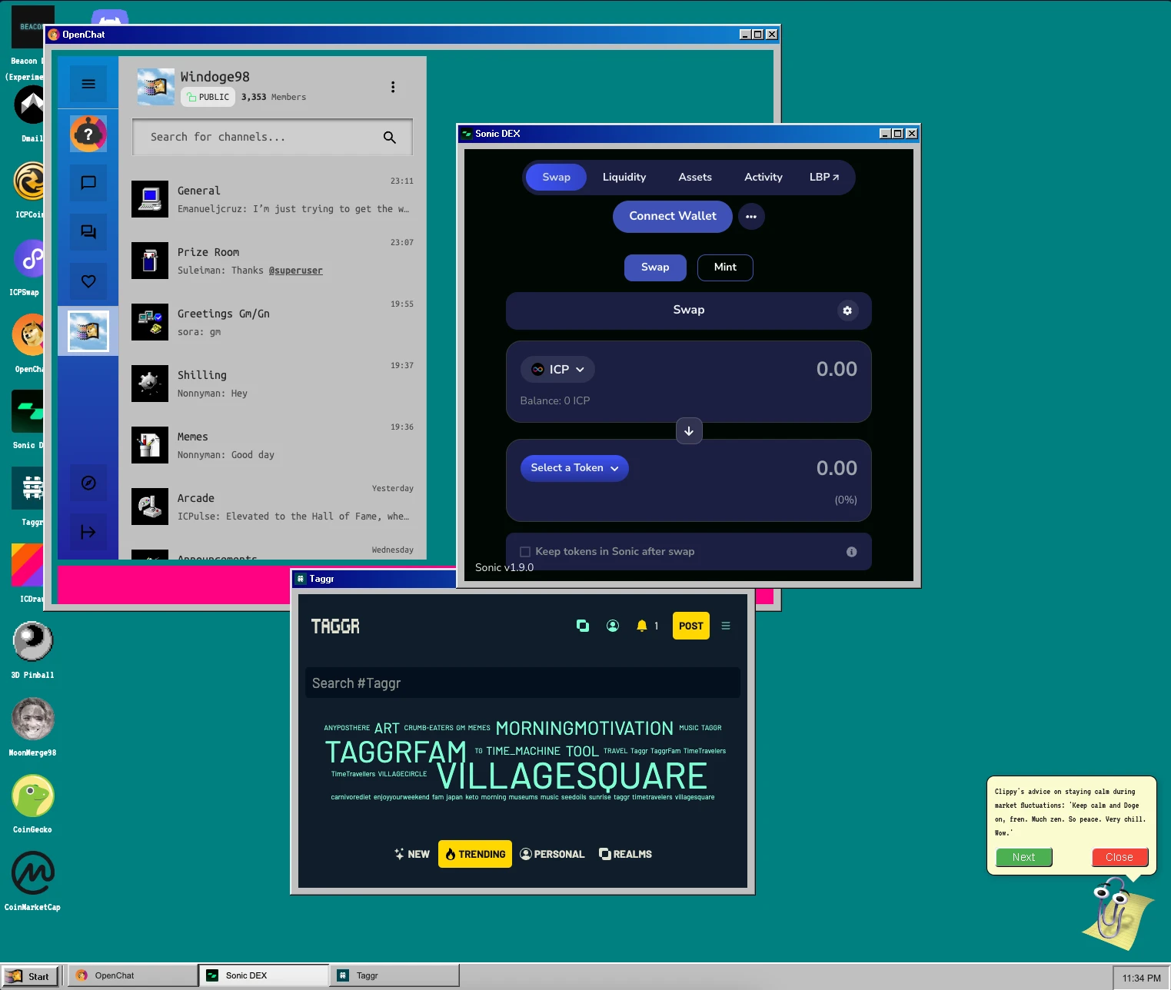
Task: Click the info icon beside Keep tokens option
Action: point(851,552)
